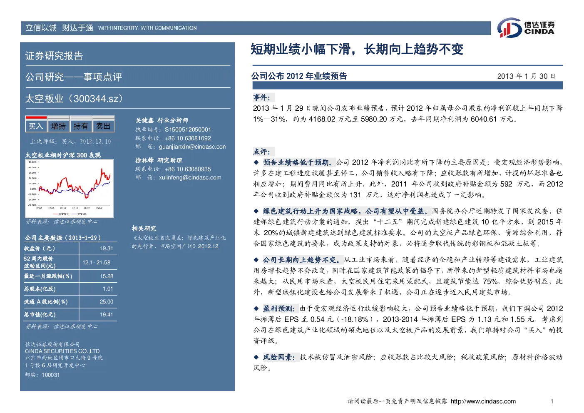Select the 增持 rating box
This screenshot has height=413, width=584.
click(58, 126)
